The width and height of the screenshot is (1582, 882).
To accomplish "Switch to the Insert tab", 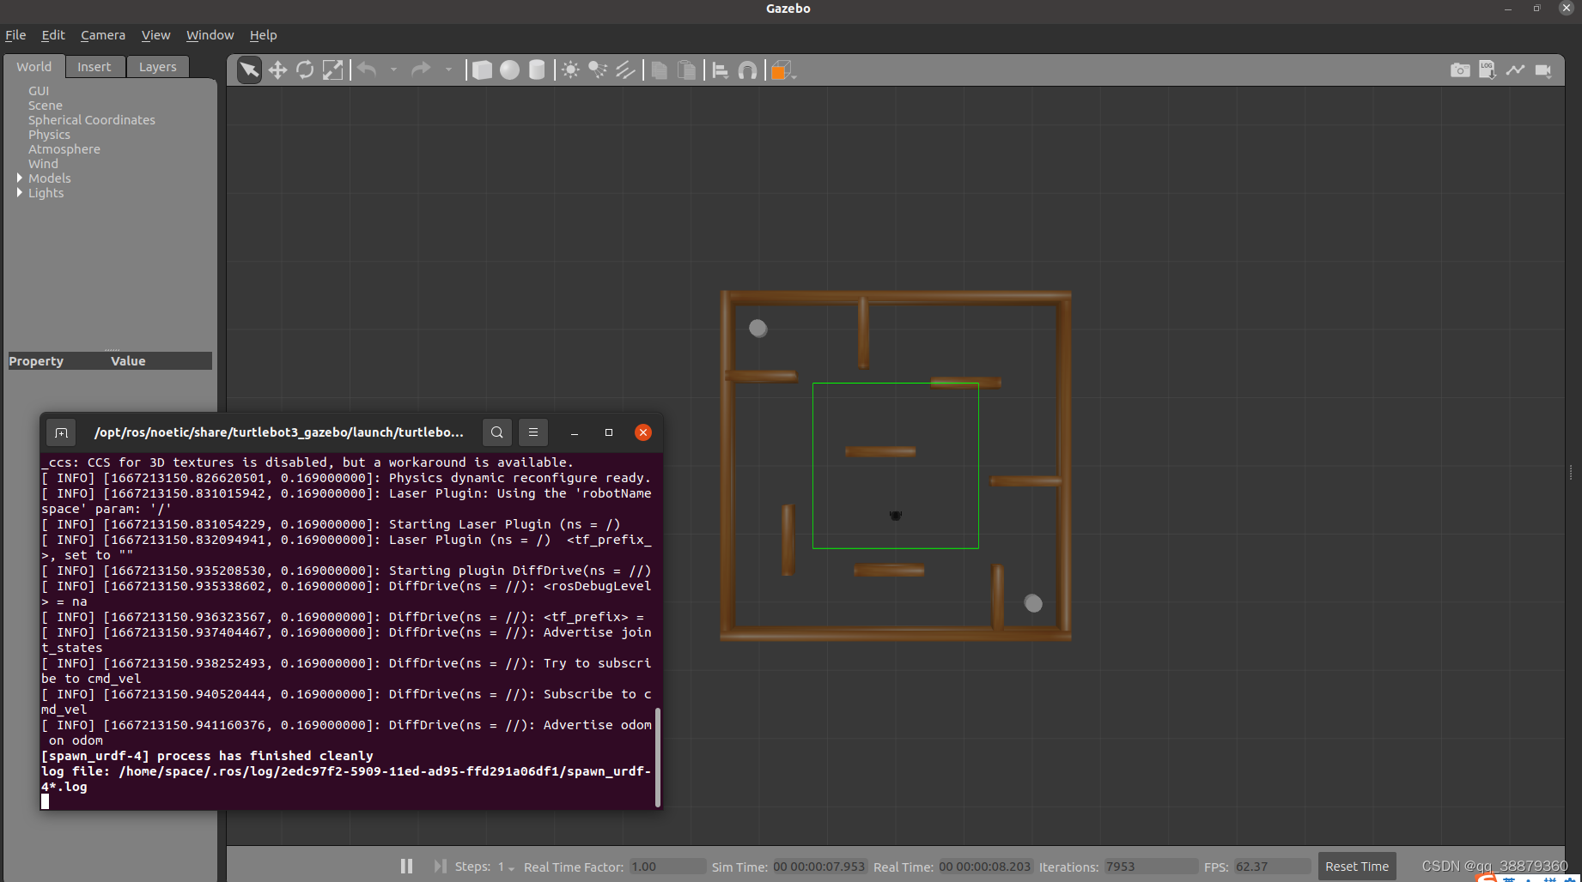I will tap(94, 67).
